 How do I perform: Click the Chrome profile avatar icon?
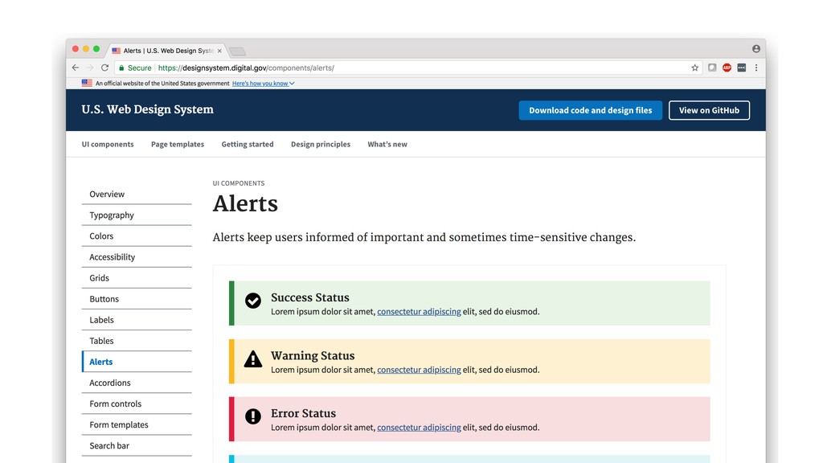pyautogui.click(x=756, y=49)
